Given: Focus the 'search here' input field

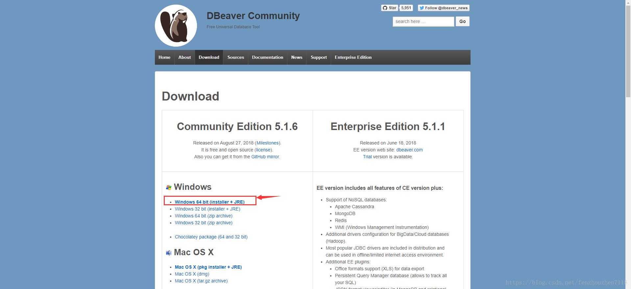Looking at the screenshot, I should point(423,21).
